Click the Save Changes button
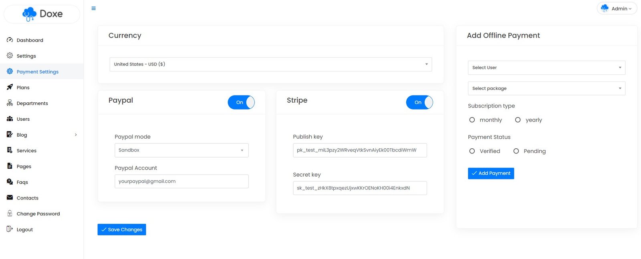This screenshot has height=259, width=641. [122, 229]
